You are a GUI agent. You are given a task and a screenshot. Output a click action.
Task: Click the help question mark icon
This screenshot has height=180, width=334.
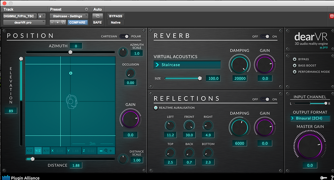[x=332, y=178]
